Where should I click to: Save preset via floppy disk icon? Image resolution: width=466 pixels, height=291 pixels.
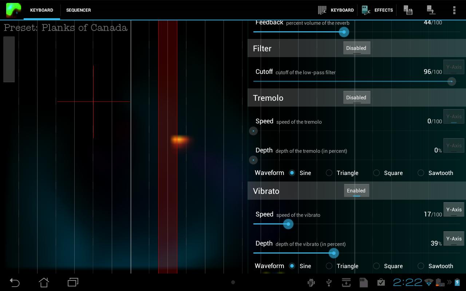[408, 10]
